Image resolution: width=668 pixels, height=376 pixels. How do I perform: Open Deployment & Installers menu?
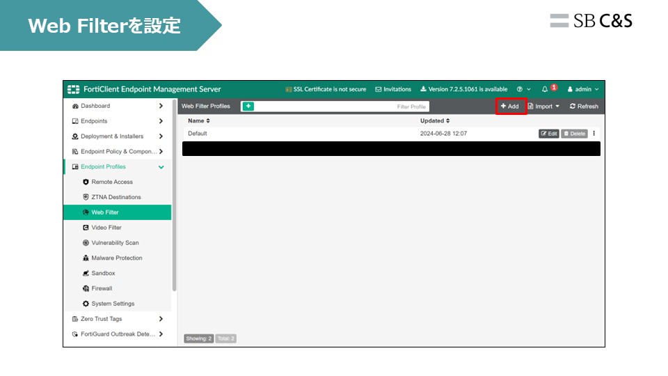coord(112,136)
